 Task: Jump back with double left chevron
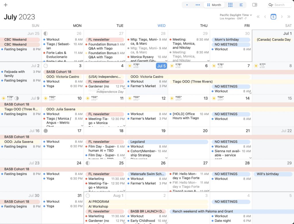point(258,17)
